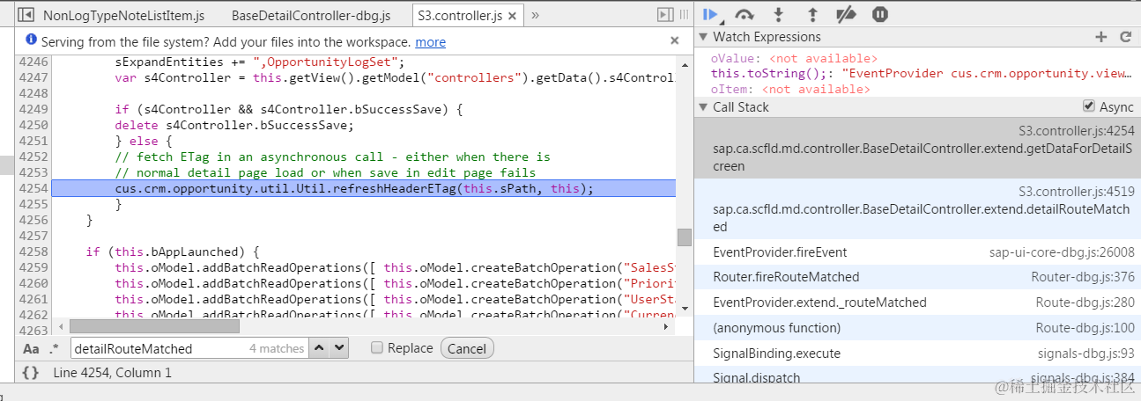Select detailRouteMatched call stack frame
The width and height of the screenshot is (1141, 401).
click(917, 209)
